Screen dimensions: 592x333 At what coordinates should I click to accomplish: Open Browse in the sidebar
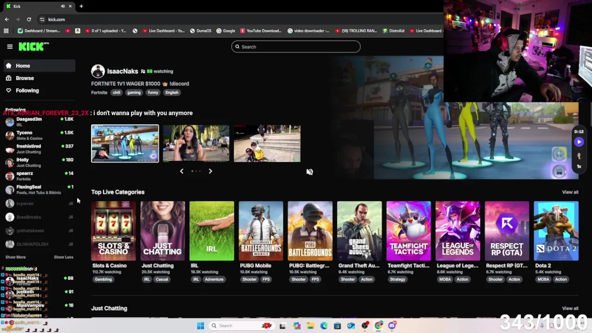(39, 78)
